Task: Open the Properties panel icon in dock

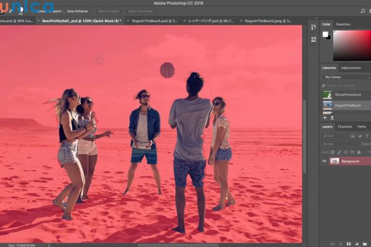Action: [x=313, y=38]
